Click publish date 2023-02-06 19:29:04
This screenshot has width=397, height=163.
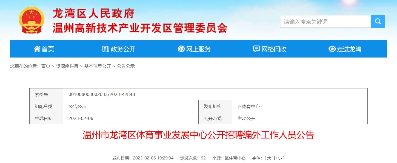143,158
